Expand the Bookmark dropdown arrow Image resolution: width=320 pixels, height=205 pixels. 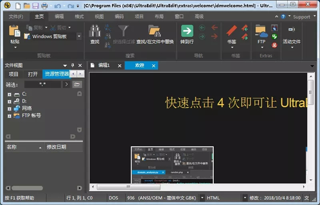click(232, 48)
